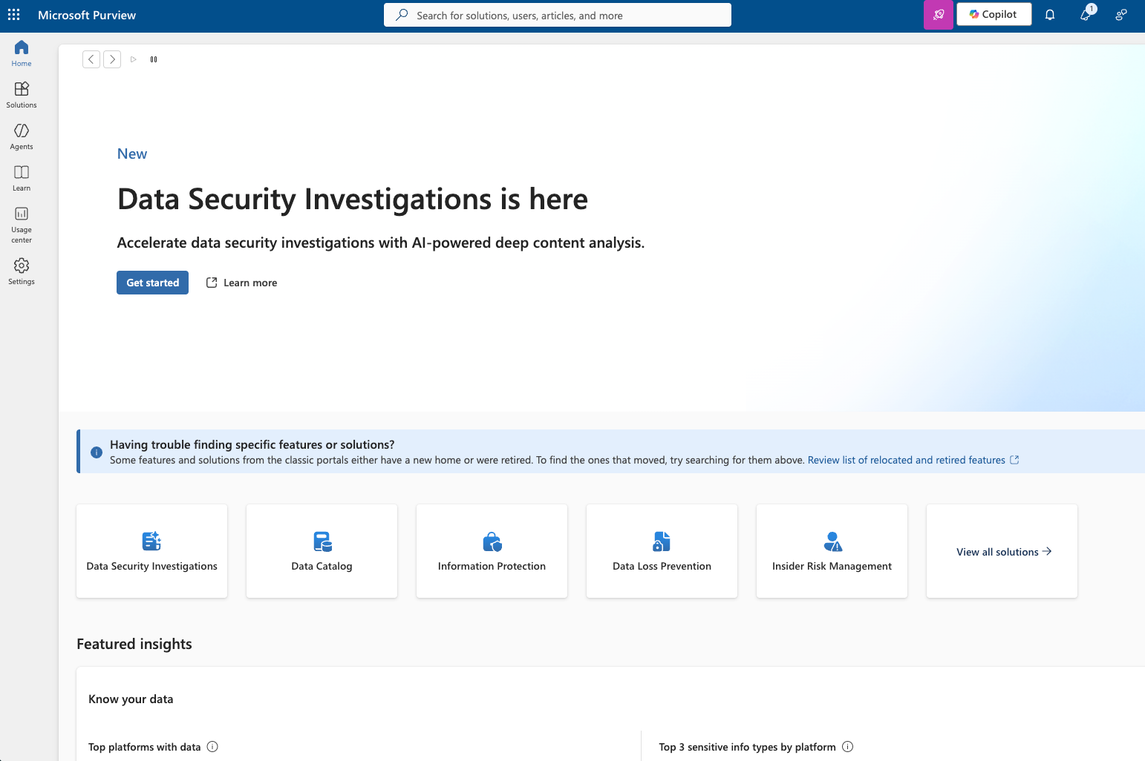Open the notifications bell icon
Screen dimensions: 1145x761
click(x=1050, y=15)
